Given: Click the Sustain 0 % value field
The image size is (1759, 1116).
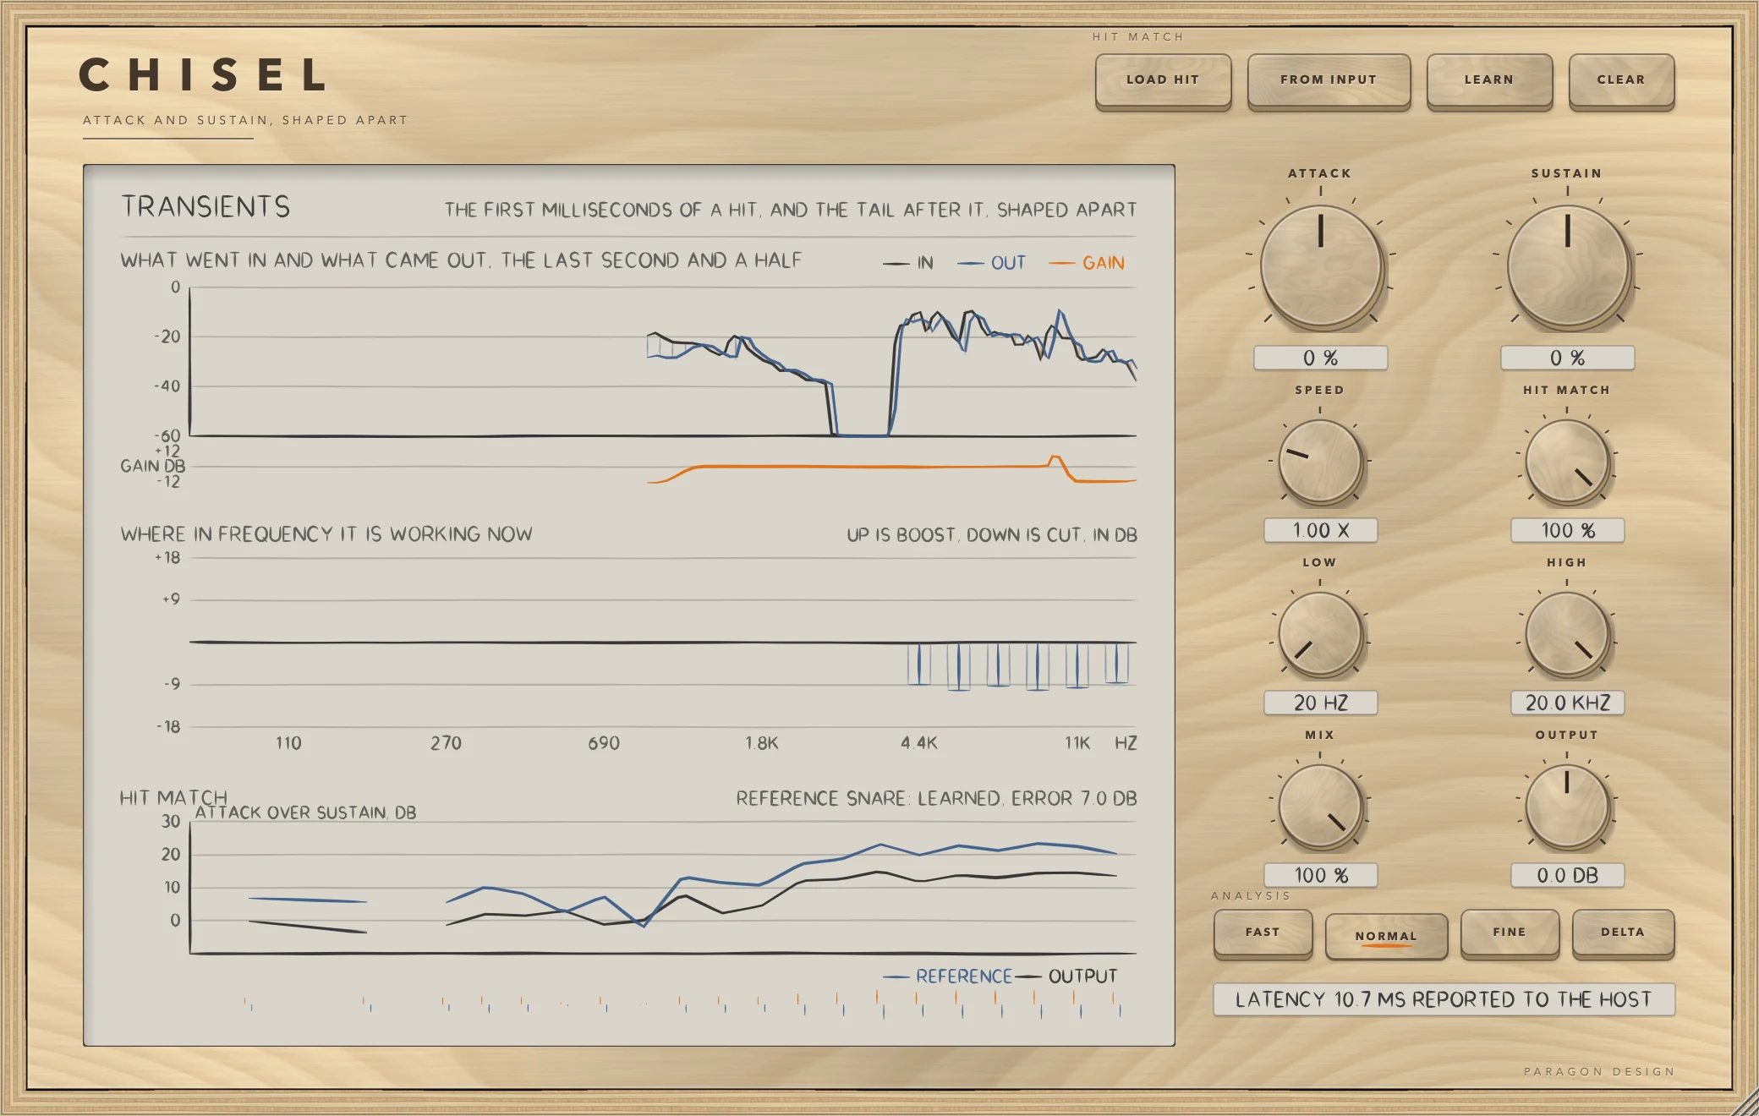Looking at the screenshot, I should [1568, 358].
